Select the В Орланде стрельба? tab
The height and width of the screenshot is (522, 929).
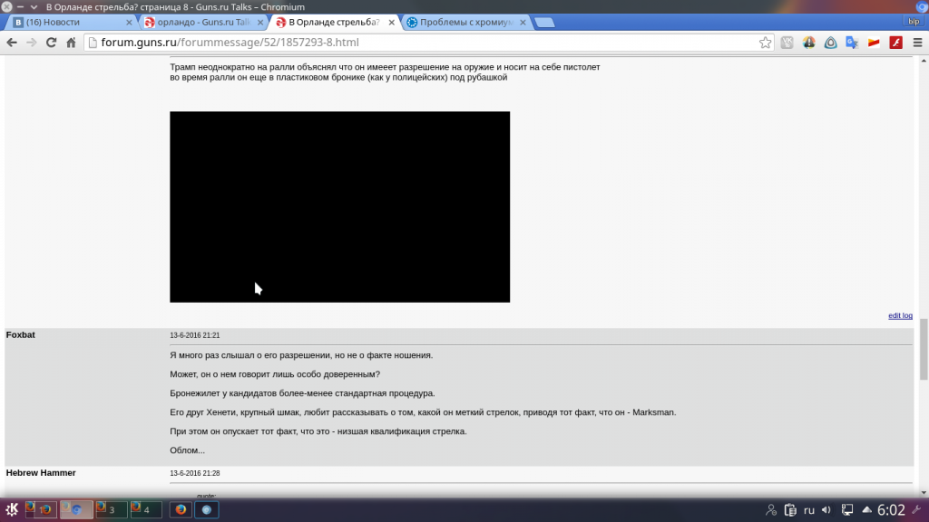(x=334, y=22)
